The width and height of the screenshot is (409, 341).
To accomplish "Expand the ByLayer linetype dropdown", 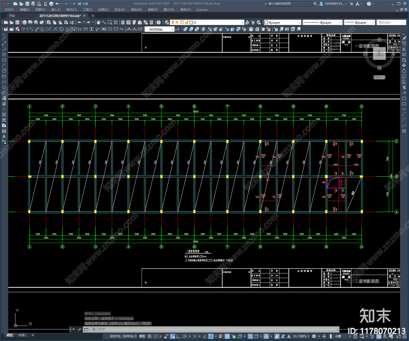I will (323, 22).
